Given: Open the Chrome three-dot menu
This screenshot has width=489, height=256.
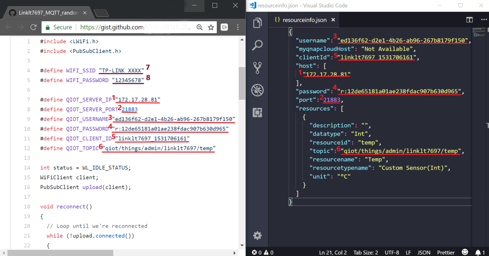Looking at the screenshot, I should tap(238, 27).
